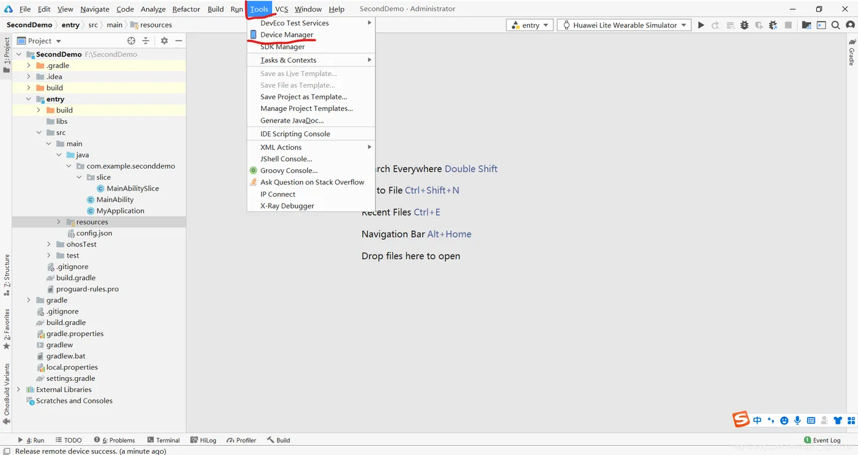Expand the .gradle folder

click(x=29, y=66)
